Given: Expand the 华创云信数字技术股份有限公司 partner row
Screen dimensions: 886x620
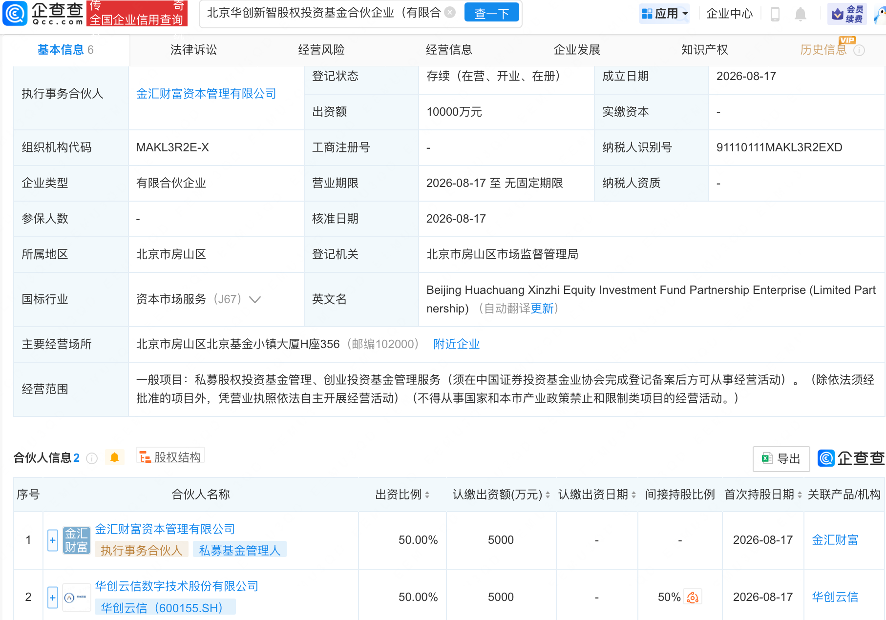Looking at the screenshot, I should 53,597.
